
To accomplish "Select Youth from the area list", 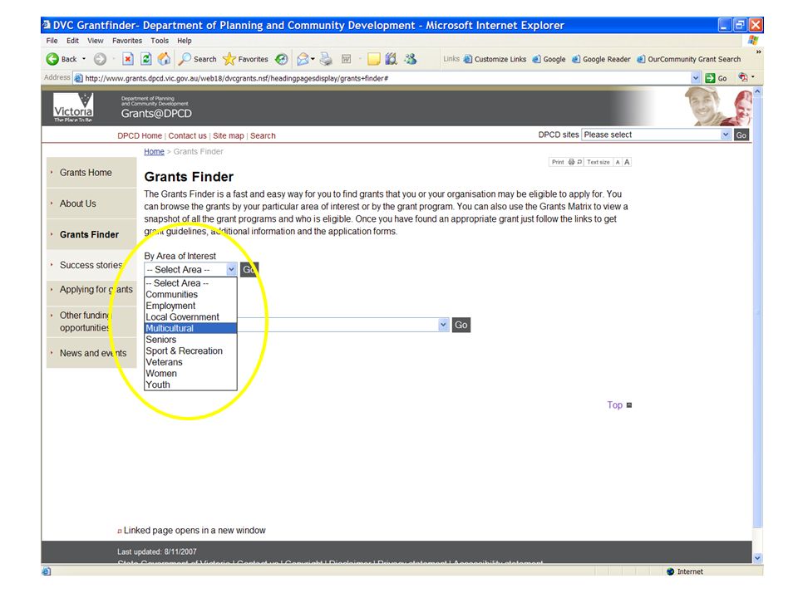I will (191, 385).
